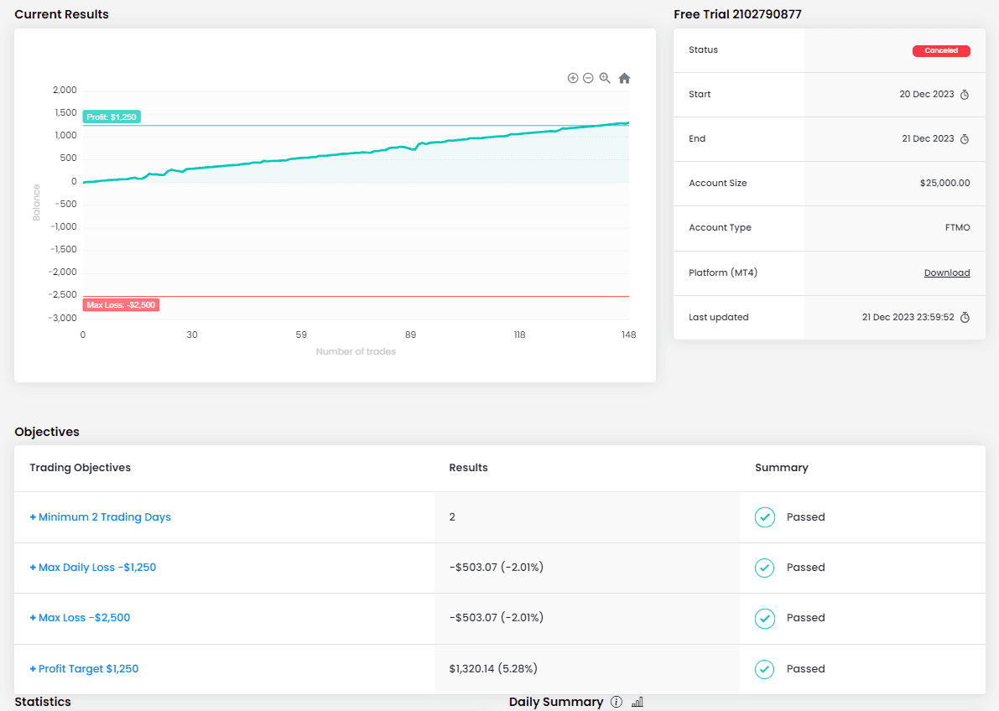Reset chart zoom with home icon

click(624, 78)
